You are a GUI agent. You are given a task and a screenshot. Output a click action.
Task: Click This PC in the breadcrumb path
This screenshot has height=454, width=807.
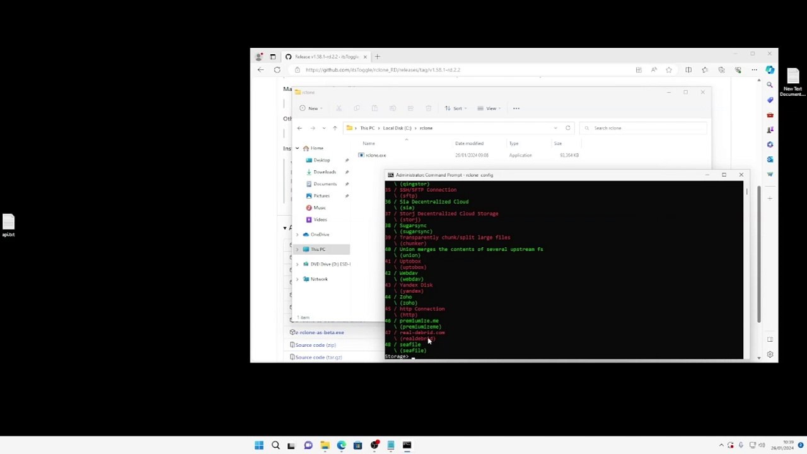point(367,128)
